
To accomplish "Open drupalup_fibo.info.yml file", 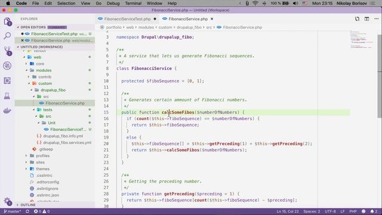I will (x=63, y=136).
